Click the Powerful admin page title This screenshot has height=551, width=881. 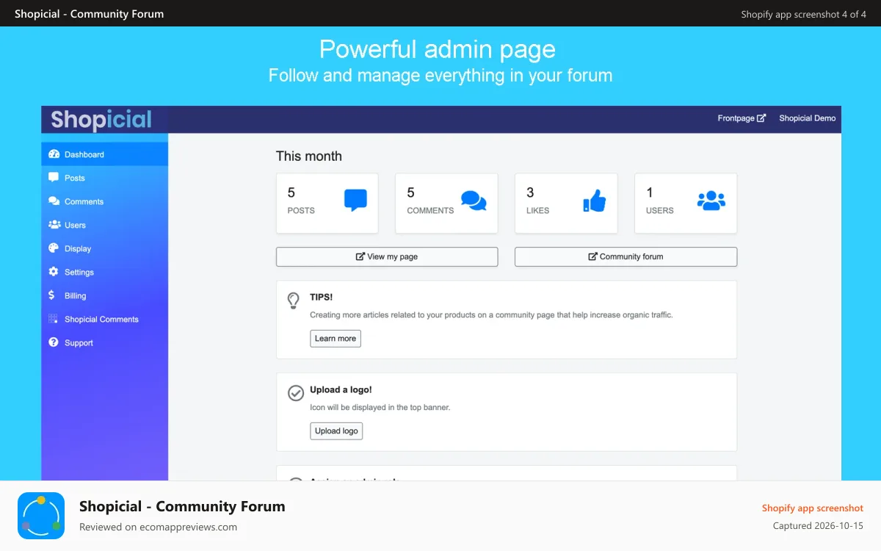pyautogui.click(x=438, y=49)
